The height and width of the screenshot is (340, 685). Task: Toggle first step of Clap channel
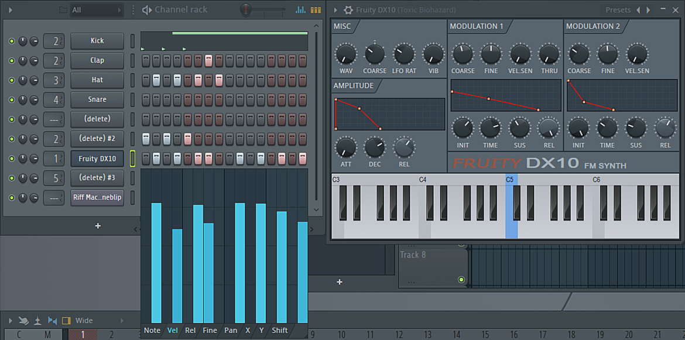pyautogui.click(x=146, y=61)
